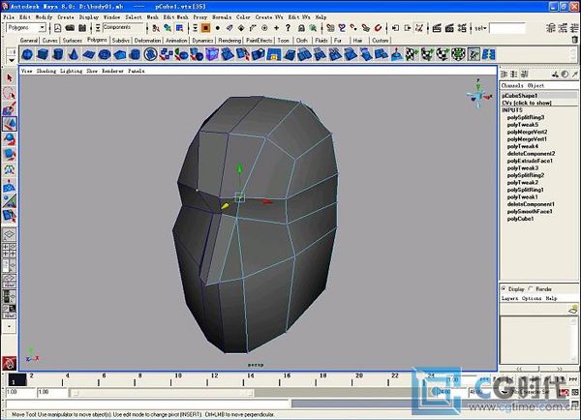The width and height of the screenshot is (581, 420).
Task: Open the layer editor Options menu
Action: [x=532, y=298]
